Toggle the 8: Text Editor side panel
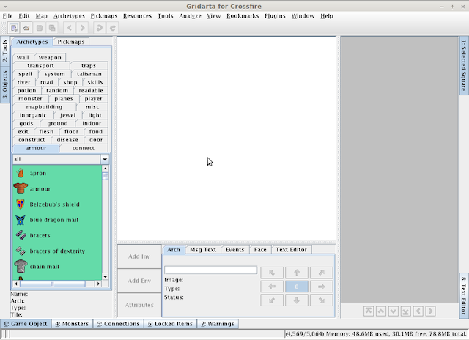Viewport: 469px width, 340px height. (464, 295)
